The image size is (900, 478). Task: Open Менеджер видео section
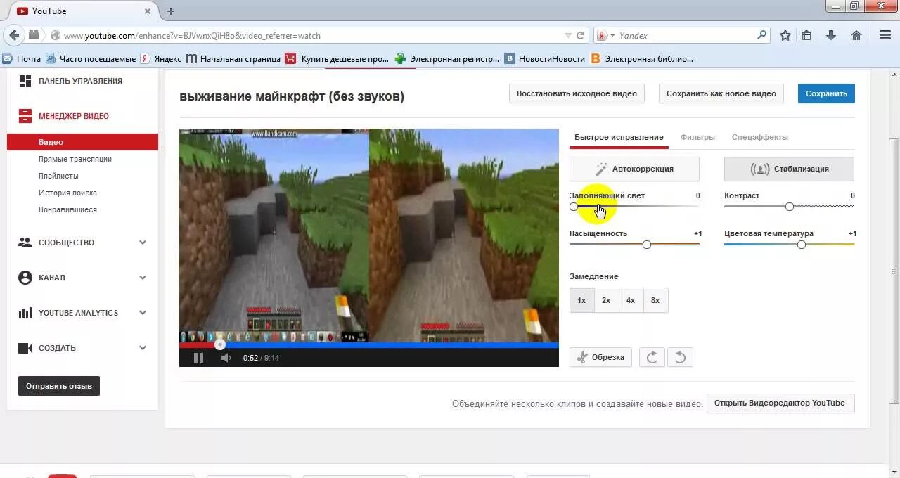click(x=74, y=116)
